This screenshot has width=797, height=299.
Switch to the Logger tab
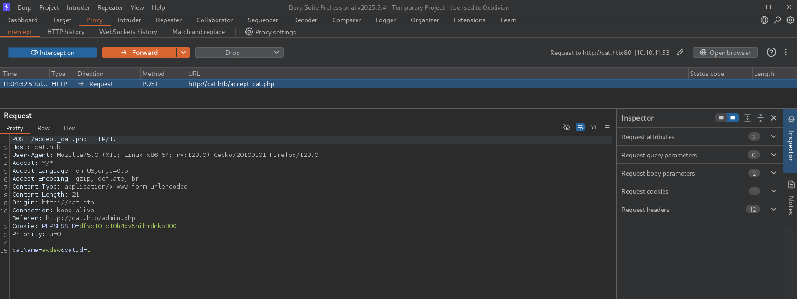coord(385,20)
